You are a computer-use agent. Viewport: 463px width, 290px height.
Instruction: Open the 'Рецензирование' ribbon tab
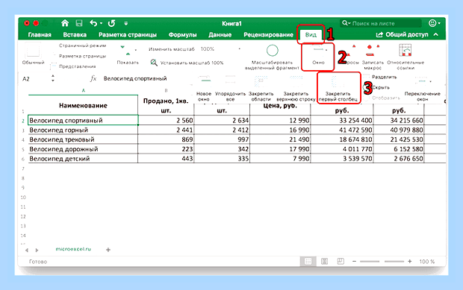[268, 35]
